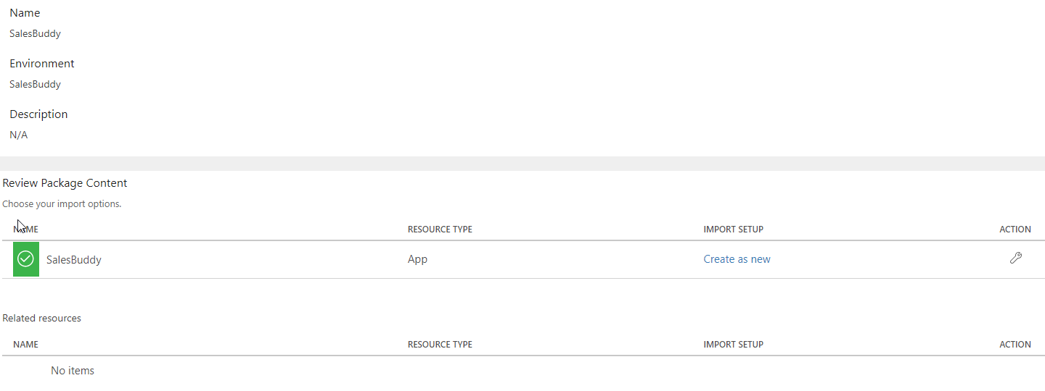Click the N/A description value

[x=19, y=135]
